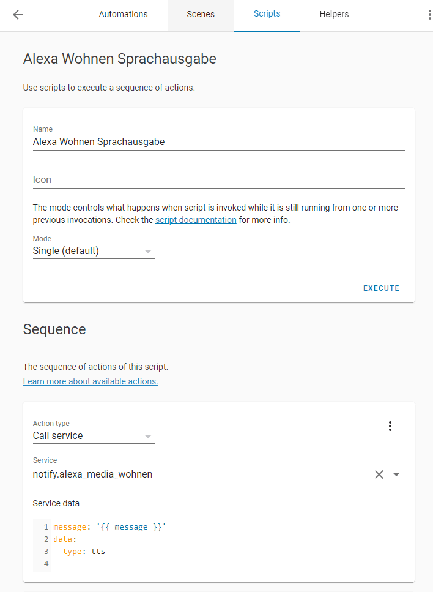The width and height of the screenshot is (433, 592).
Task: Focus the Icon input field
Action: 218,180
